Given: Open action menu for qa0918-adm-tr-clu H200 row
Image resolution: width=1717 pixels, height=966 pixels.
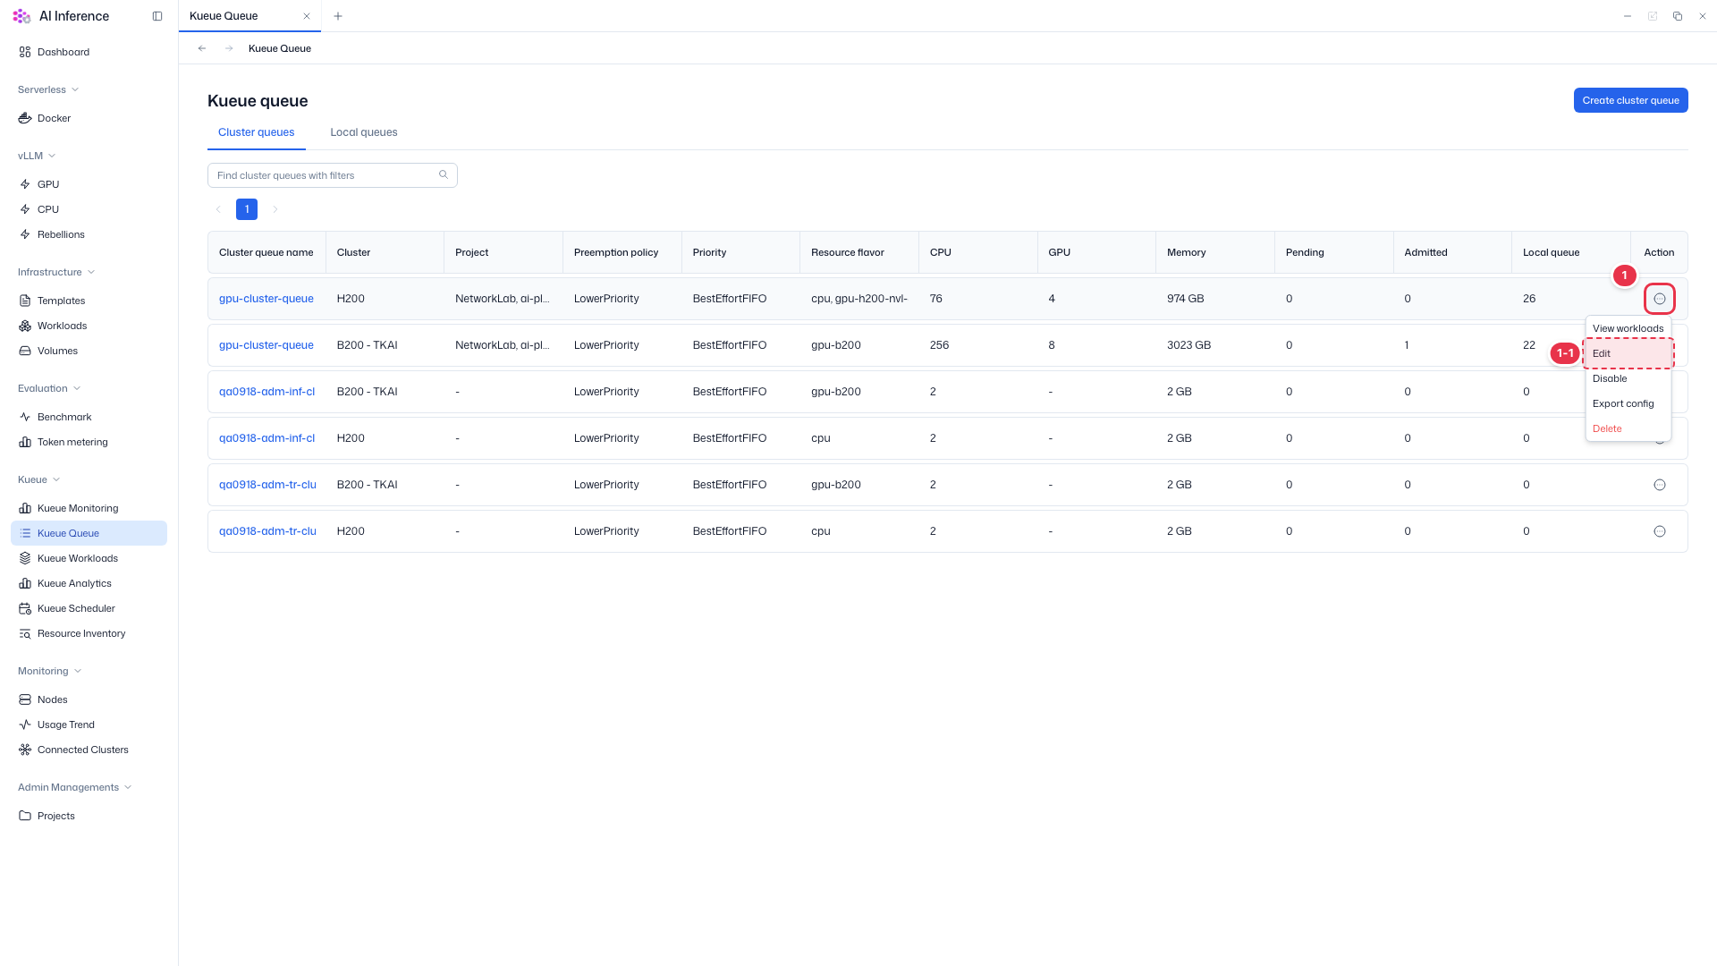Looking at the screenshot, I should [1660, 531].
